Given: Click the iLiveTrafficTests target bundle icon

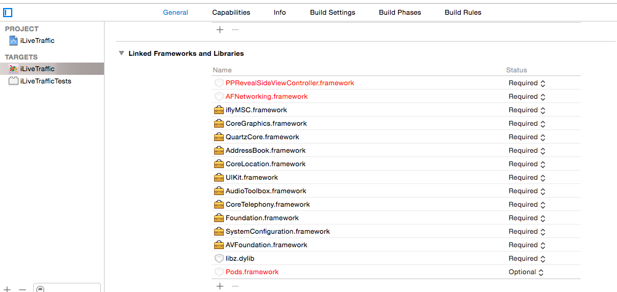Looking at the screenshot, I should (x=14, y=81).
